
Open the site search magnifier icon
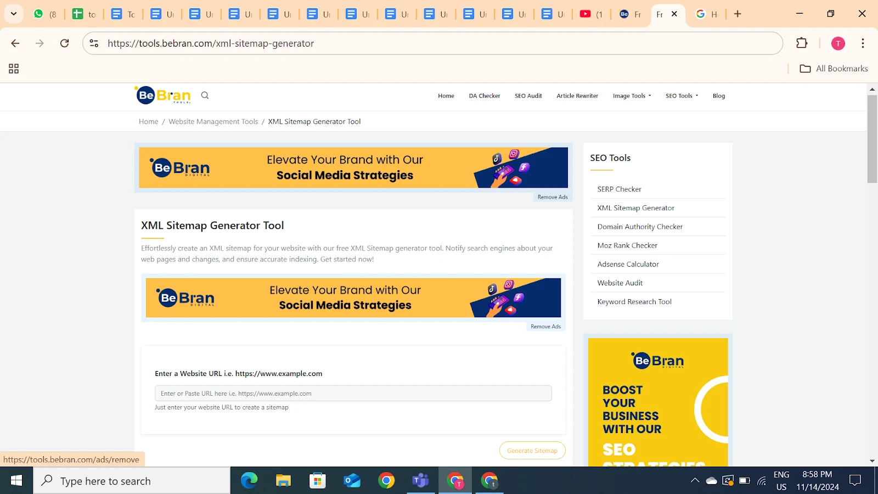tap(205, 96)
